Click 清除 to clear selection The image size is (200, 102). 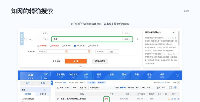coord(74,88)
